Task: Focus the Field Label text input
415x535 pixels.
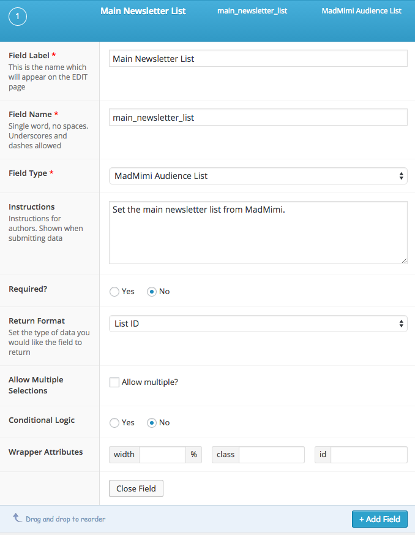Action: point(258,59)
